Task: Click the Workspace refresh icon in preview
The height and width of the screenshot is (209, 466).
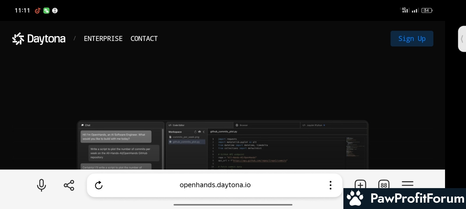Action: (x=195, y=132)
